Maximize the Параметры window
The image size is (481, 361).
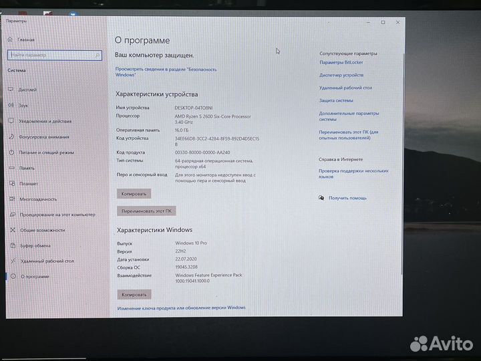click(383, 23)
